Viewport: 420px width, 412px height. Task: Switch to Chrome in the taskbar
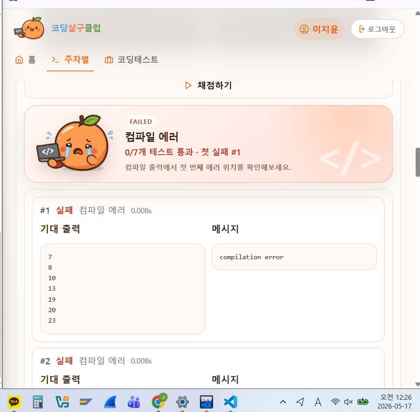tap(158, 401)
